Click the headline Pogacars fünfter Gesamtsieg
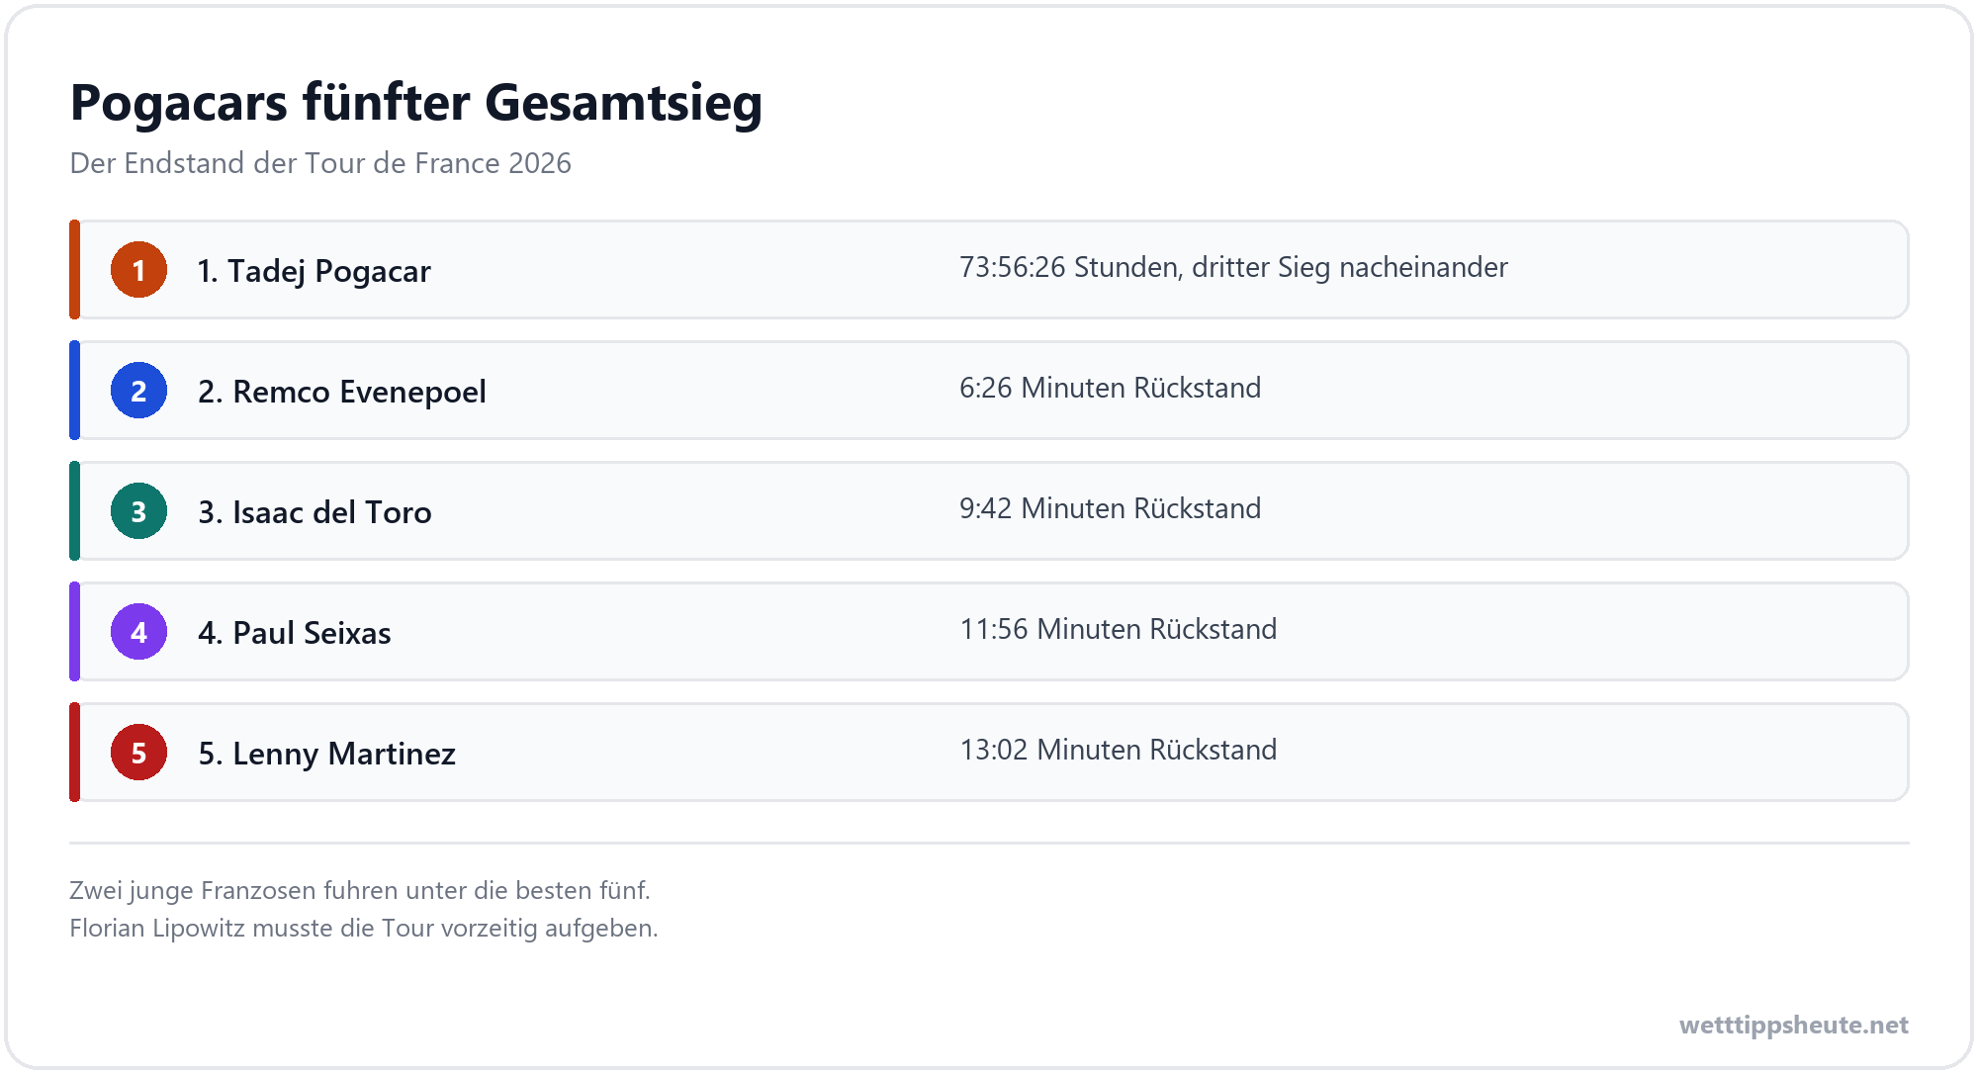This screenshot has height=1074, width=1978. point(416,103)
